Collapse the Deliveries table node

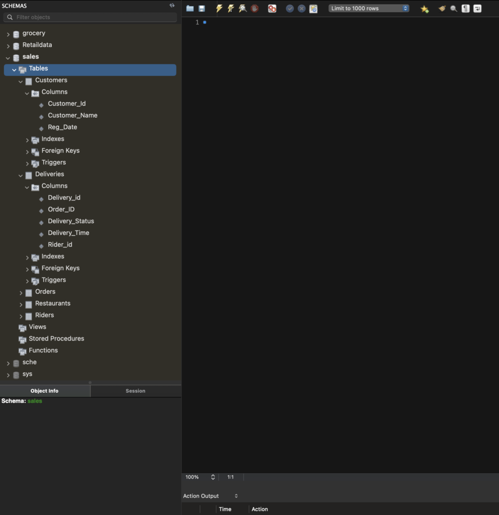[21, 175]
